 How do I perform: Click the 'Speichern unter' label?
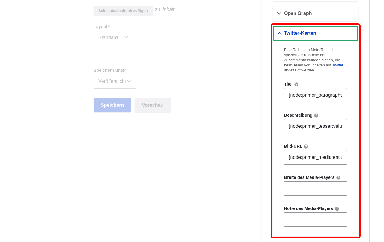click(x=110, y=70)
